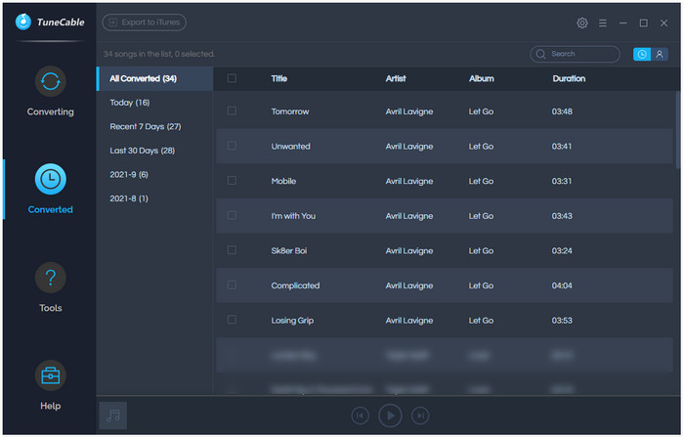Click duration 03:41 of Unwanted
Image resolution: width=684 pixels, height=438 pixels.
pos(562,146)
